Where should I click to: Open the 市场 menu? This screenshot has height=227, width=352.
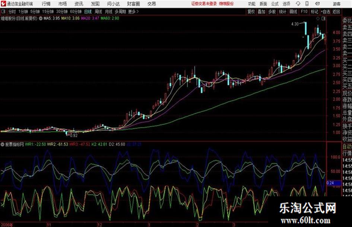point(63,4)
